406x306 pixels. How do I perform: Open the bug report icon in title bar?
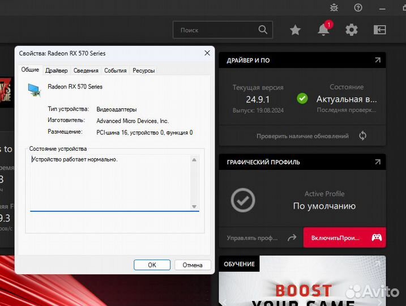[334, 8]
